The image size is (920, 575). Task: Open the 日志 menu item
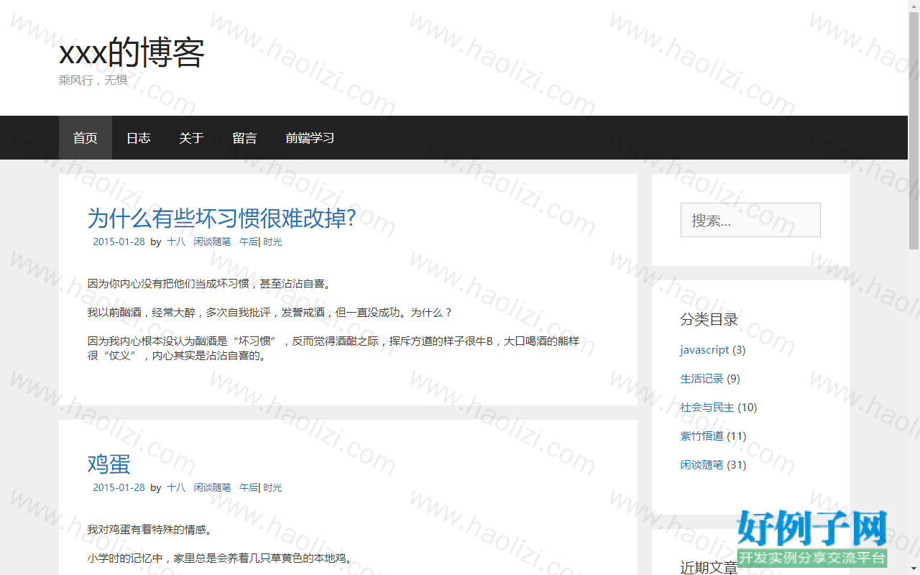[139, 138]
